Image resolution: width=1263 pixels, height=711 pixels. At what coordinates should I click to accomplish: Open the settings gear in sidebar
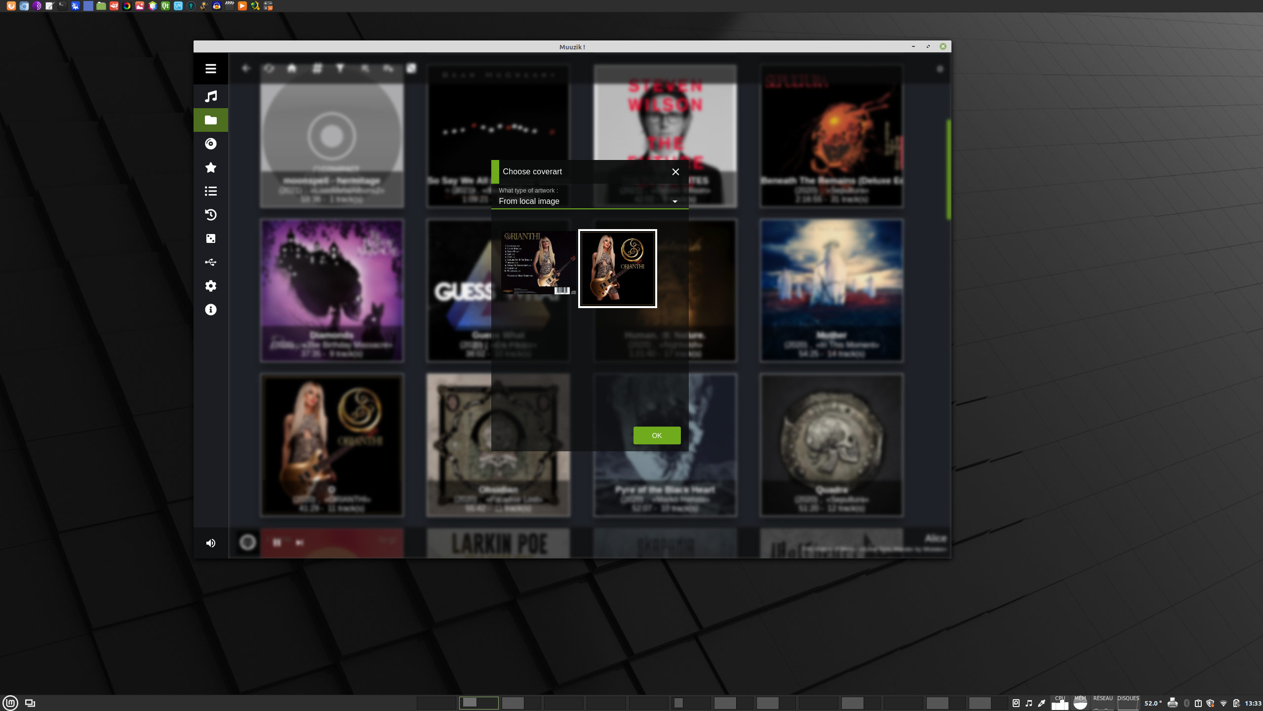[211, 286]
